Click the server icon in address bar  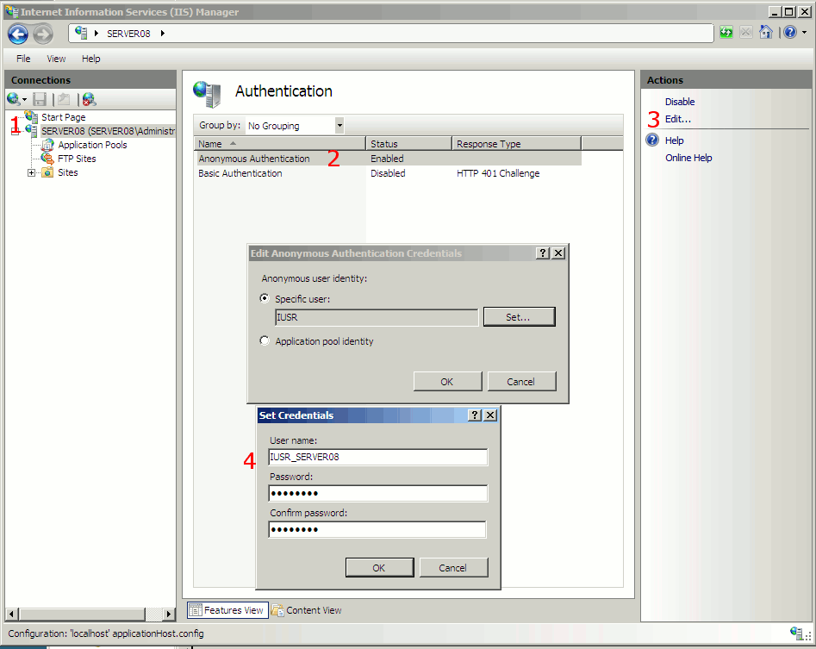(81, 33)
